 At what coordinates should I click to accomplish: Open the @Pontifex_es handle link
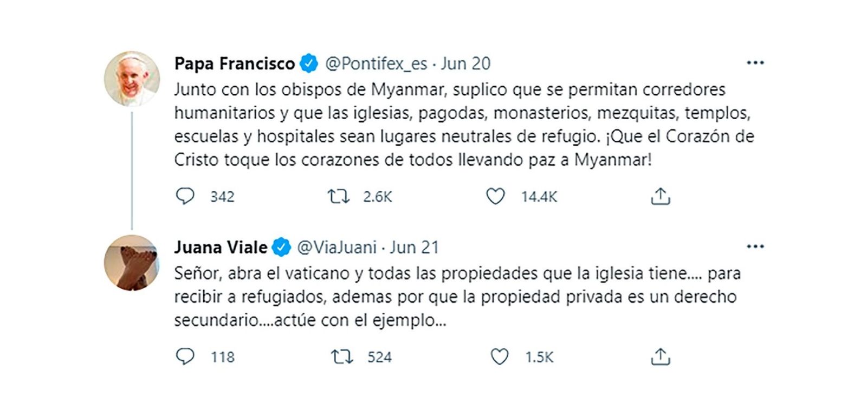point(376,64)
